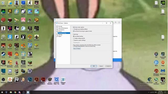
Task: Click the greyed-out Apply button
Action: (108, 66)
